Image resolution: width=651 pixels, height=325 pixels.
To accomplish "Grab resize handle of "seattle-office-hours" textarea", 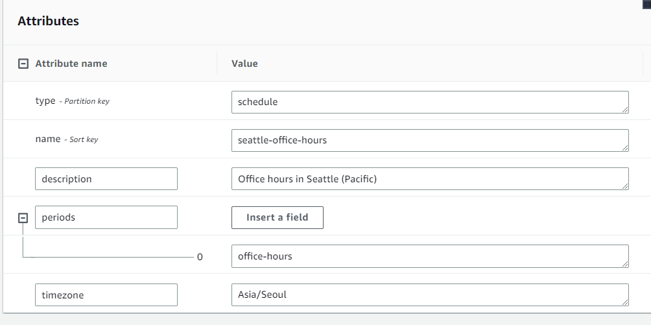I will coord(624,147).
